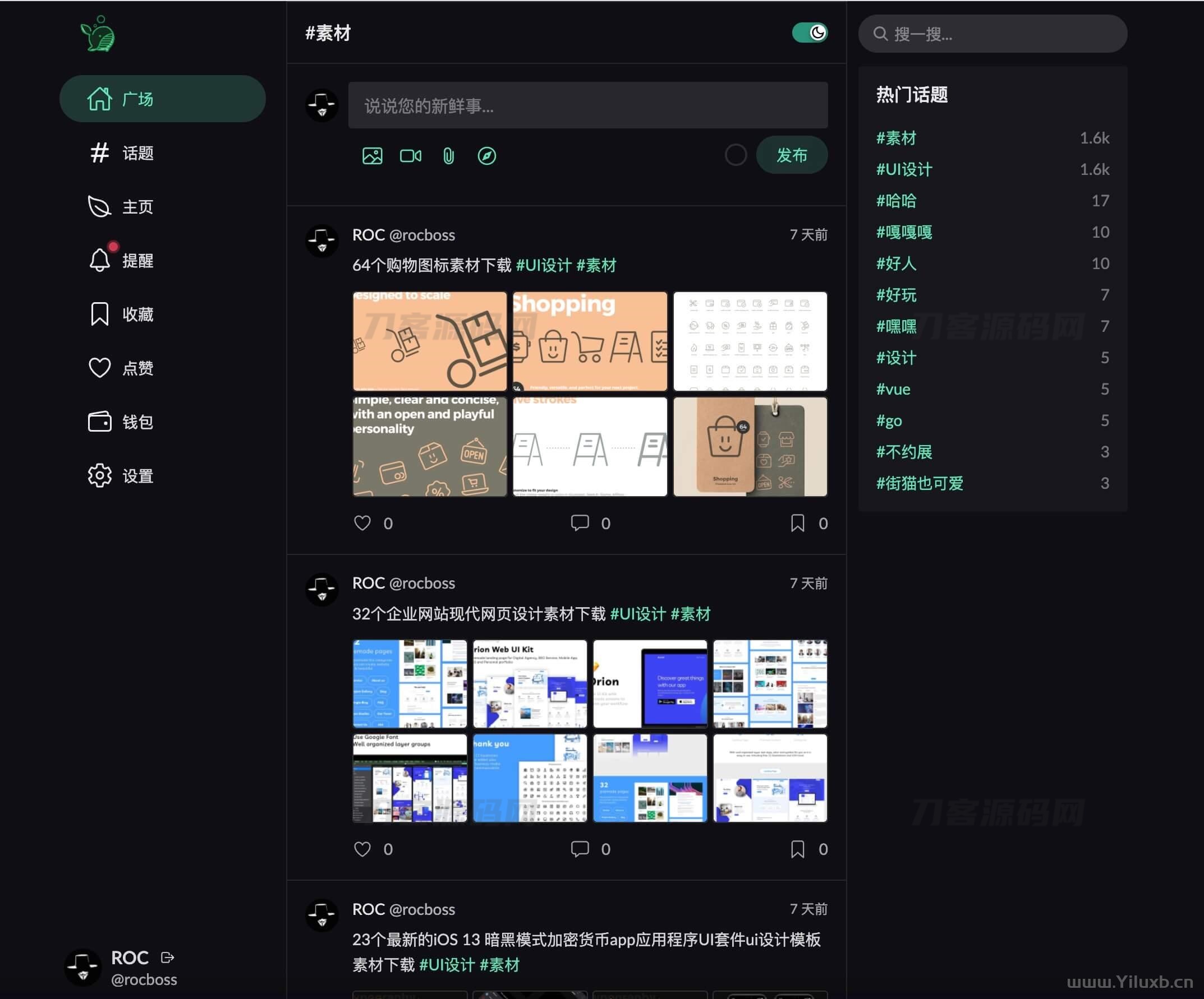Open the #UI设计 hot topic

pyautogui.click(x=904, y=169)
